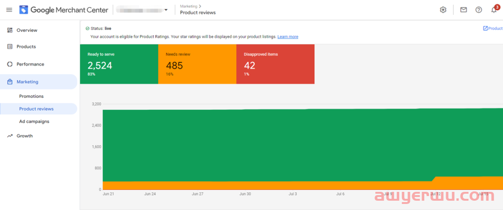Open the settings gear icon

(x=443, y=10)
